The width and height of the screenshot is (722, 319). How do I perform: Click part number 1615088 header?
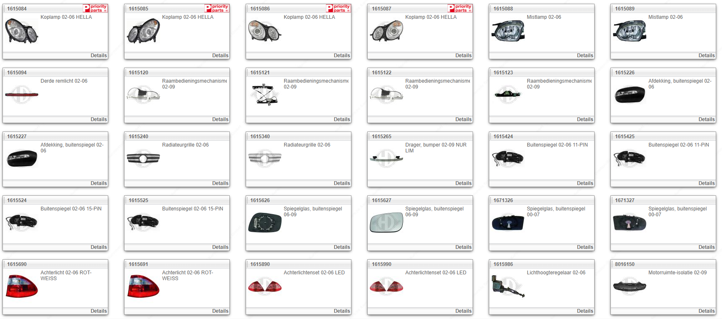click(x=503, y=9)
